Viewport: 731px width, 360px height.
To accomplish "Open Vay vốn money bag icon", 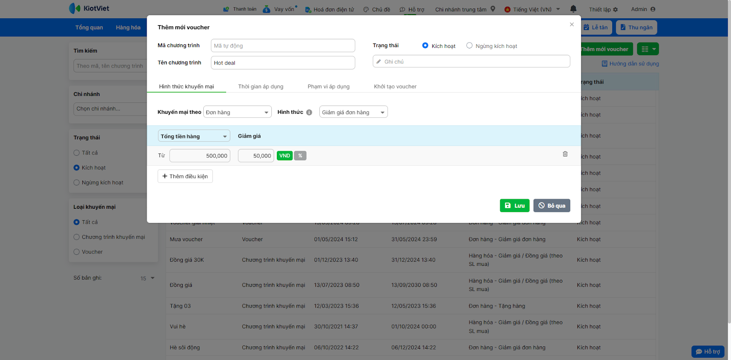I will [267, 9].
